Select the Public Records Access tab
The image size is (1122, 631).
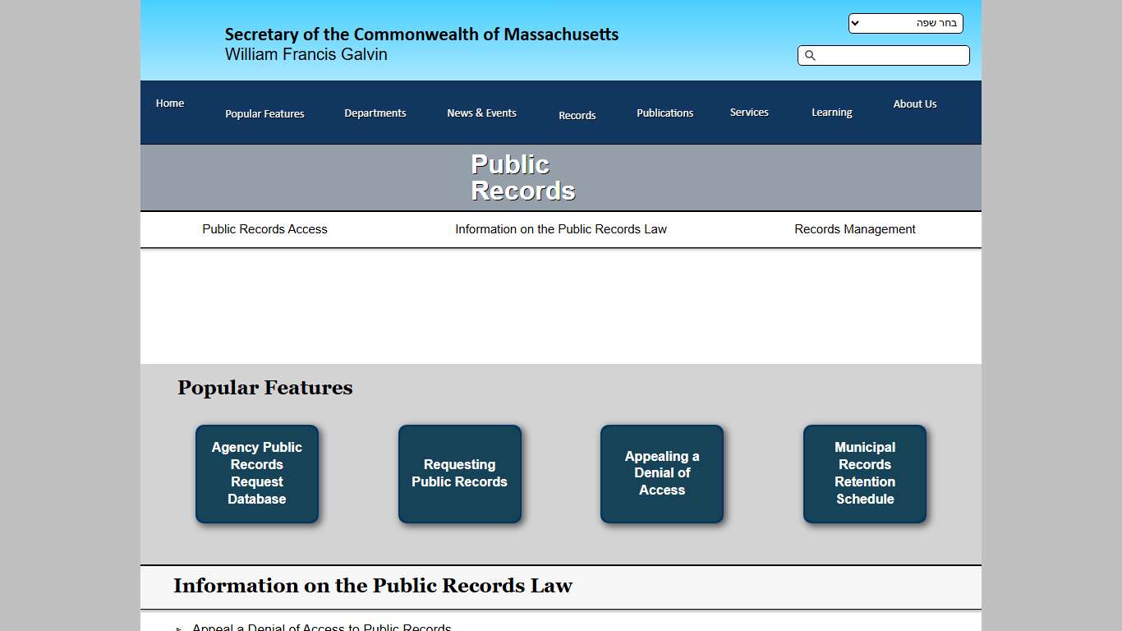[x=264, y=229]
